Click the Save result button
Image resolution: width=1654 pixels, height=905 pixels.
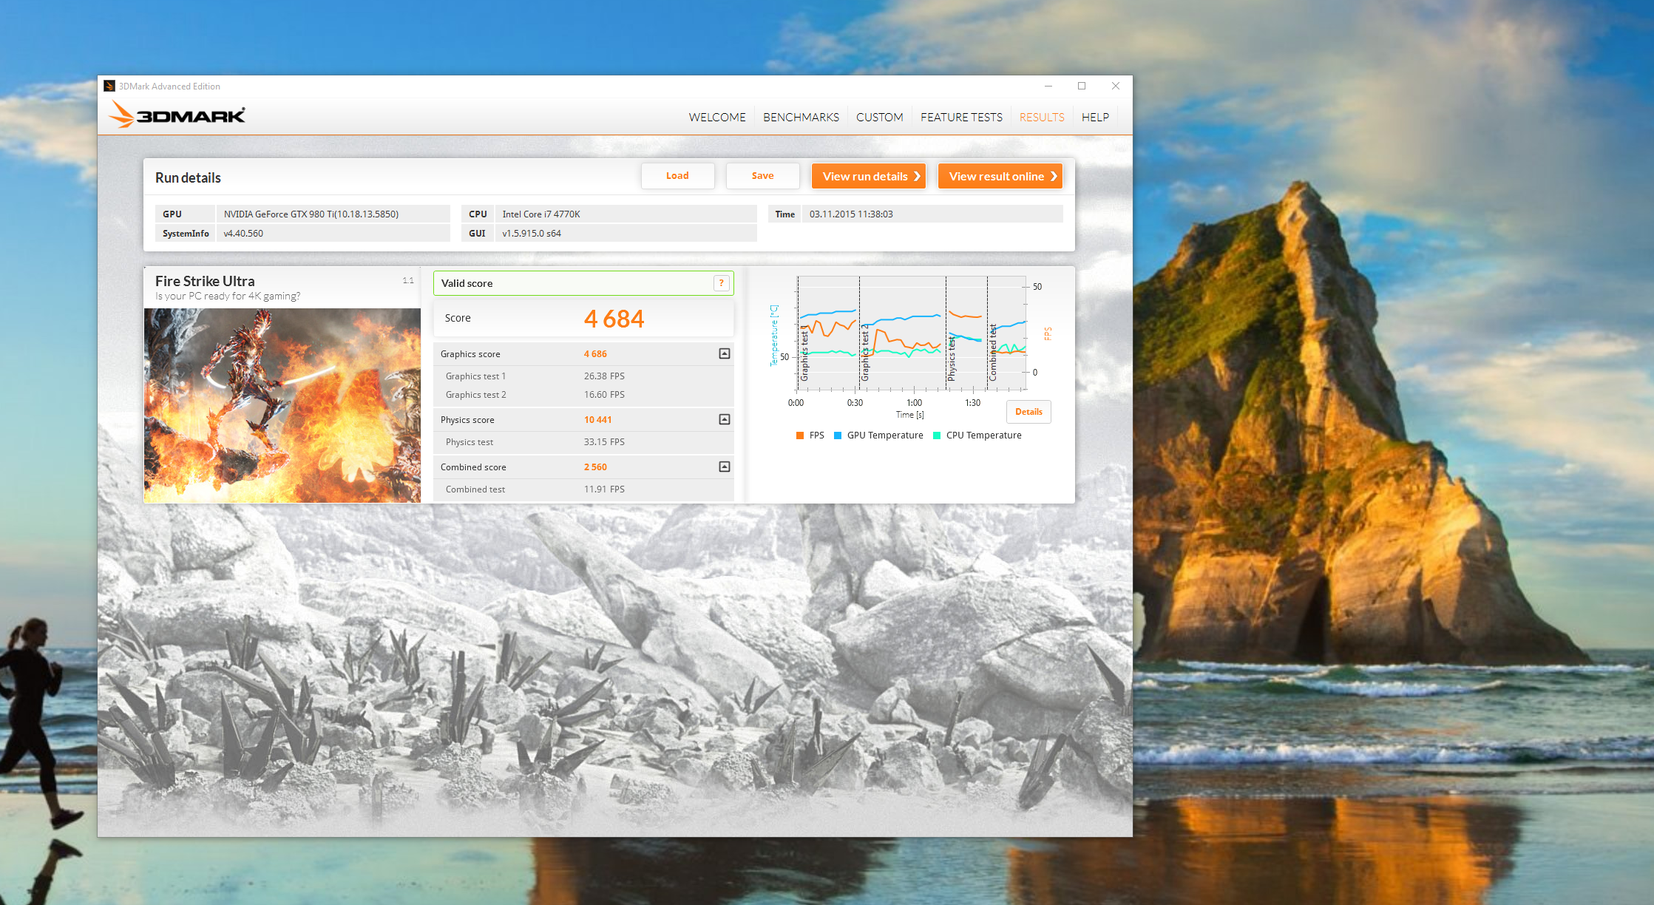pyautogui.click(x=762, y=176)
